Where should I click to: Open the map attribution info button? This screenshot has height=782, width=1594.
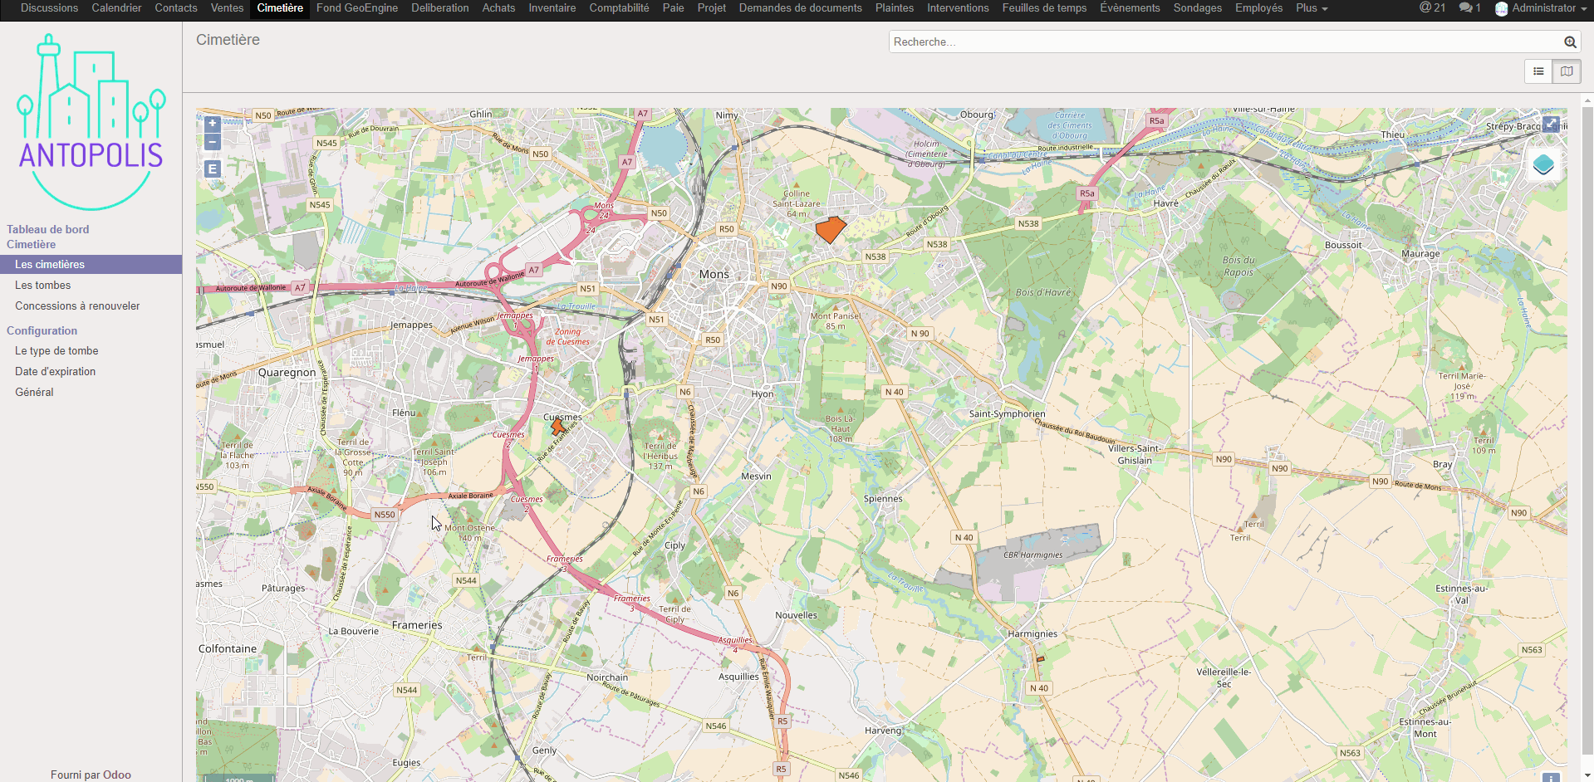pos(1551,778)
